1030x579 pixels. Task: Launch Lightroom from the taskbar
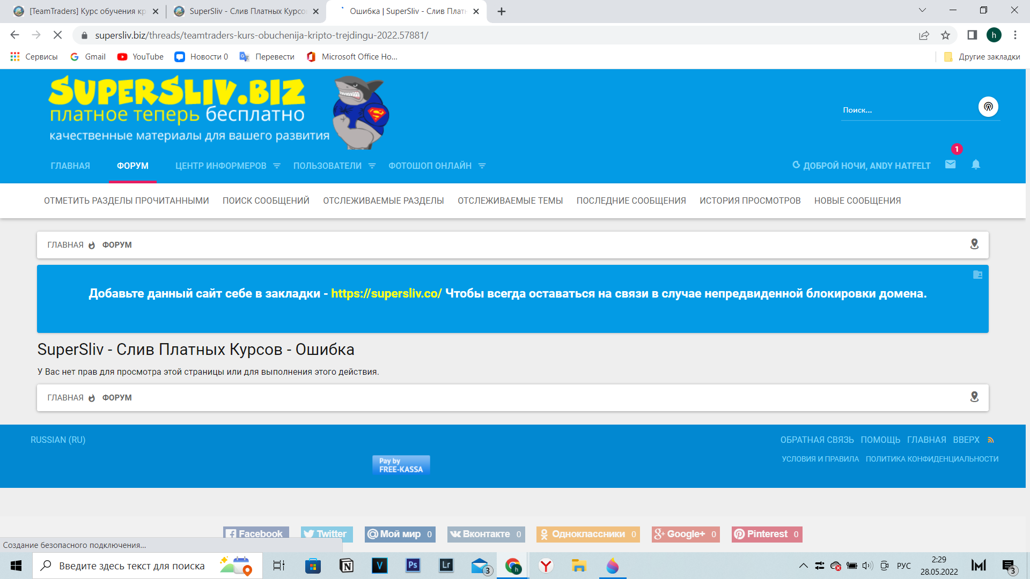coord(446,566)
